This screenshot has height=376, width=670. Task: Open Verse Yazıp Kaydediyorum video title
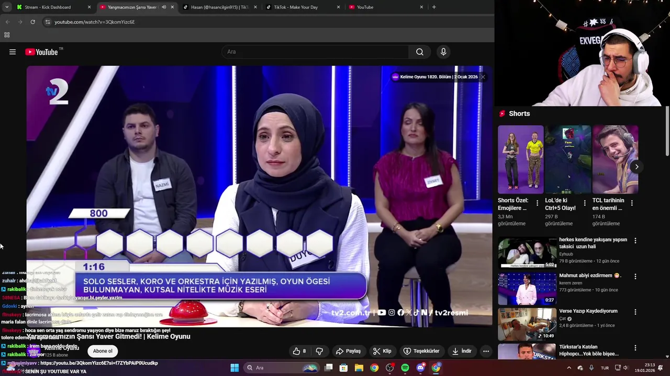(588, 311)
